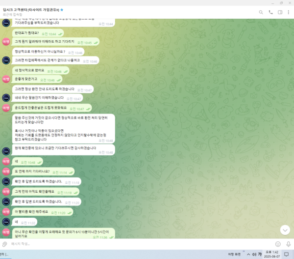This screenshot has height=259, width=294.
Task: Open the emoji picker
Action: coord(278,244)
